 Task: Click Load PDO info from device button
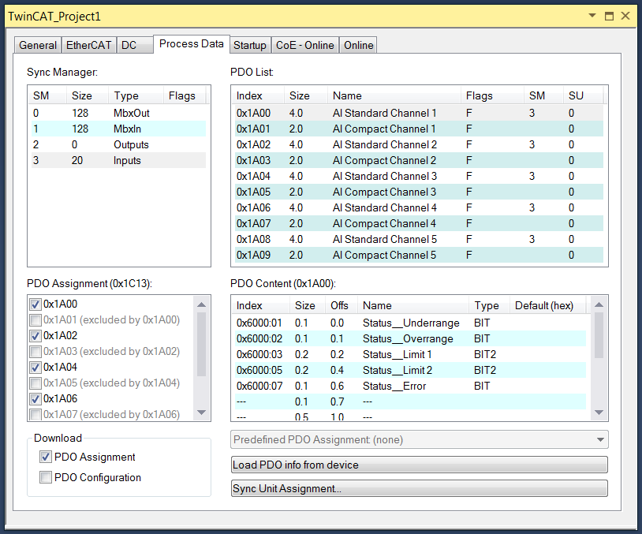click(420, 465)
